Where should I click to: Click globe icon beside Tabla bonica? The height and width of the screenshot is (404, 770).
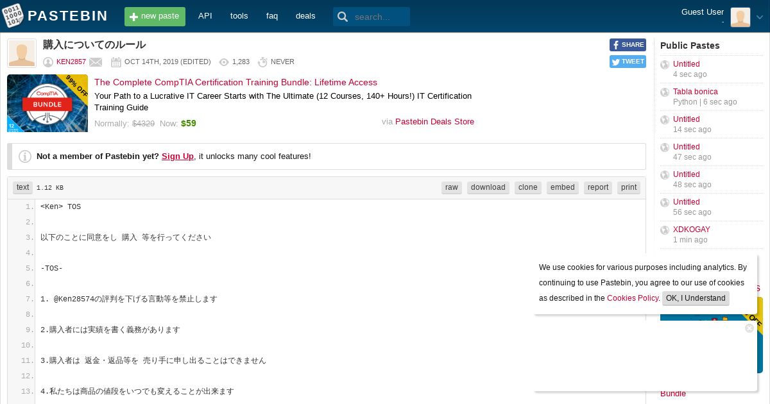[665, 92]
